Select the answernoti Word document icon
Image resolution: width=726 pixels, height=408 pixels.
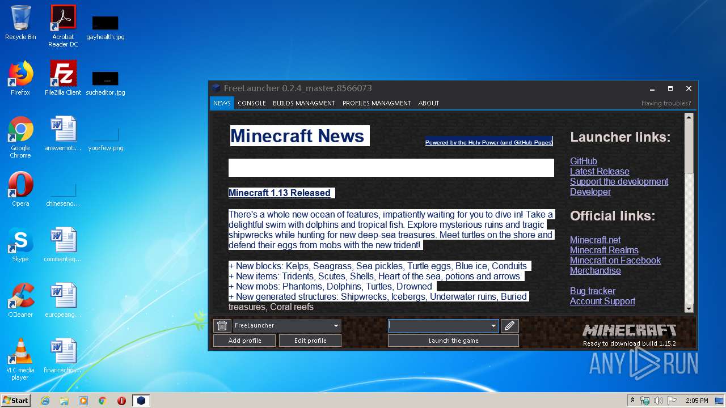[63, 134]
